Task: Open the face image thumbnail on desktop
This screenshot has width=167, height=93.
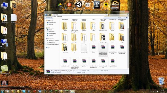Action: [4, 83]
